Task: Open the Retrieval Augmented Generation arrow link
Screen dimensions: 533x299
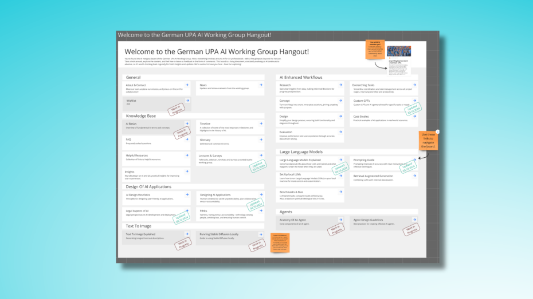Action: coord(415,176)
